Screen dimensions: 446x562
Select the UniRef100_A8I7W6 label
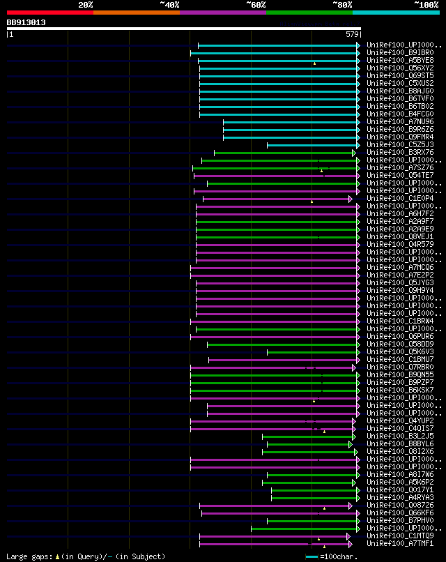click(400, 475)
